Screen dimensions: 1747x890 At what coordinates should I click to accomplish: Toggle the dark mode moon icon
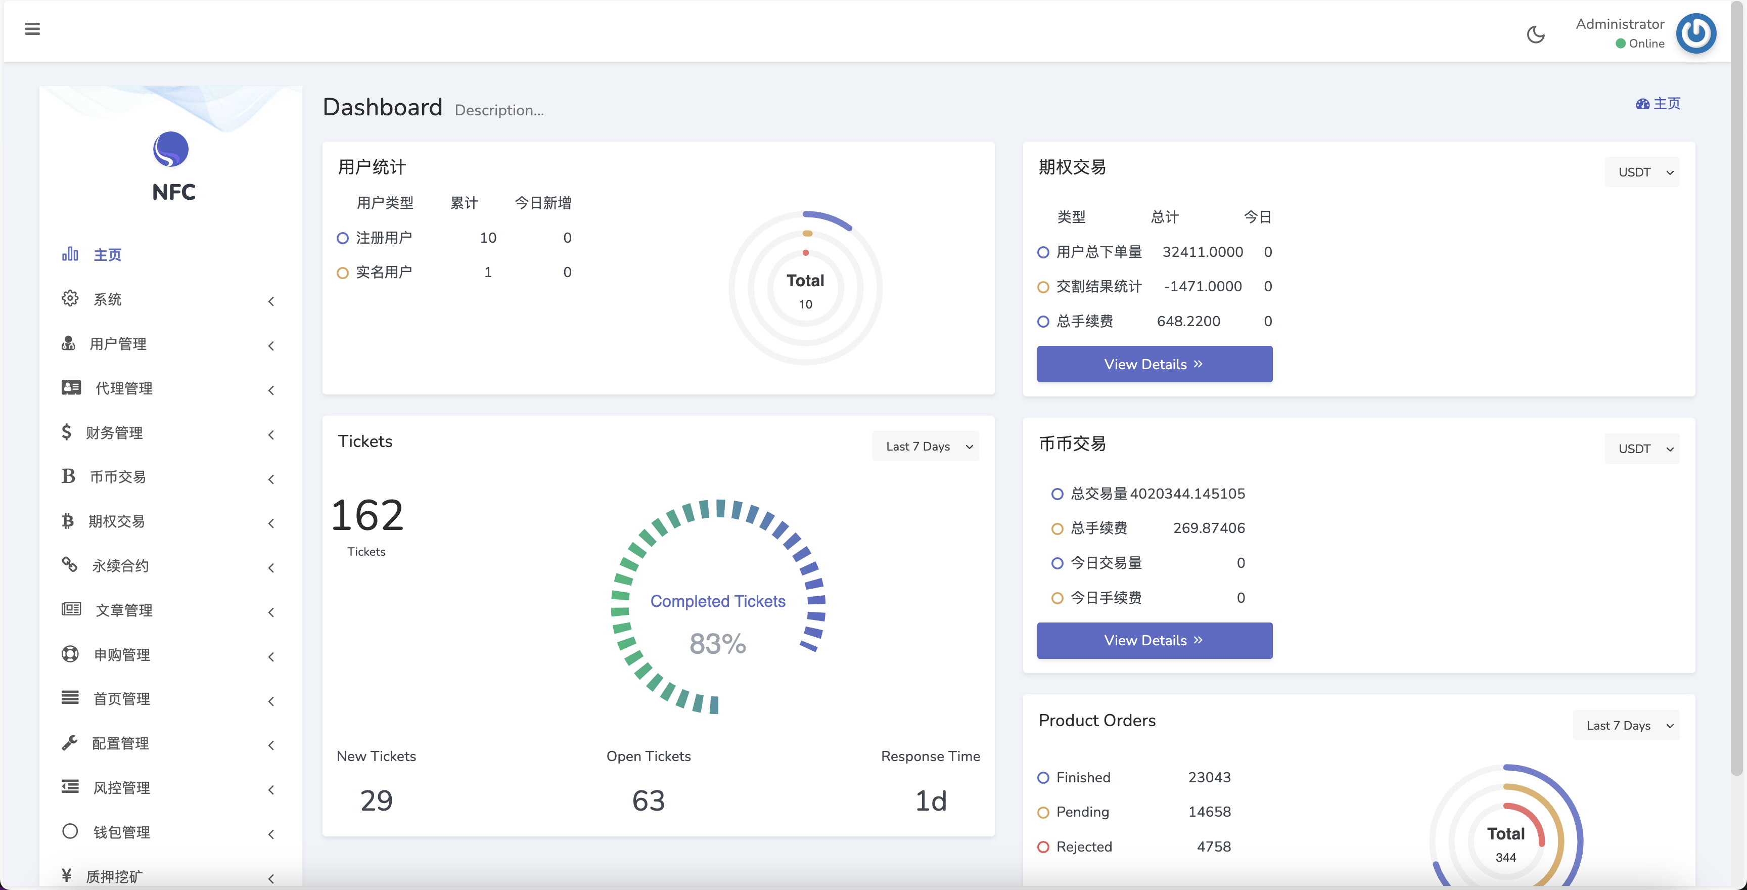click(x=1536, y=34)
